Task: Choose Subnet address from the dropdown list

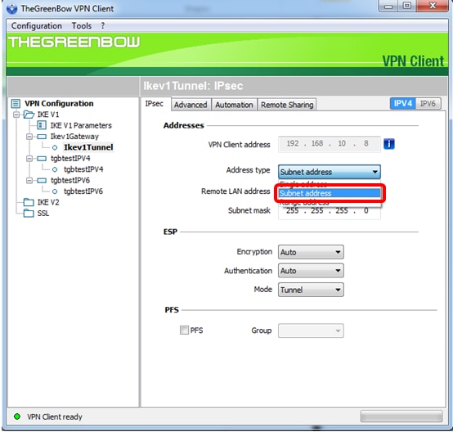Action: click(x=330, y=193)
